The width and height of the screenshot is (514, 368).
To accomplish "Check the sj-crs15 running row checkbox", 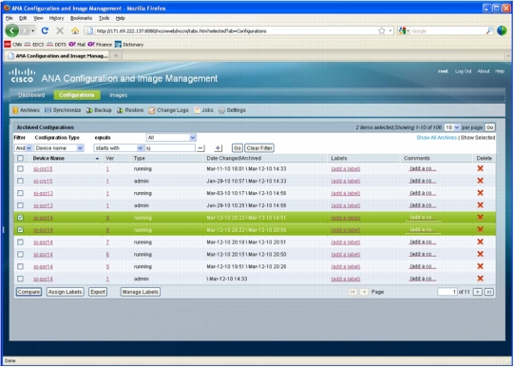I will pos(20,168).
